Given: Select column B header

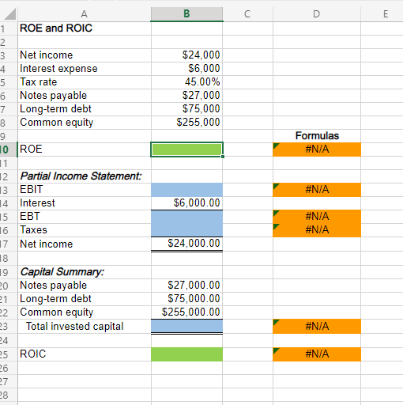Looking at the screenshot, I should pyautogui.click(x=186, y=14).
